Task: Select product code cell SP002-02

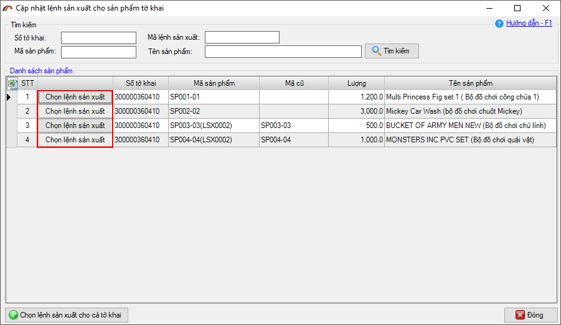Action: click(x=214, y=111)
